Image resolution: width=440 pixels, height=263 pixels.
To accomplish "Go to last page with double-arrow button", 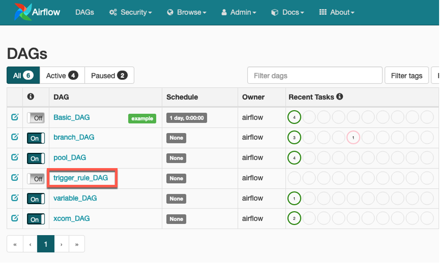I will (x=77, y=244).
